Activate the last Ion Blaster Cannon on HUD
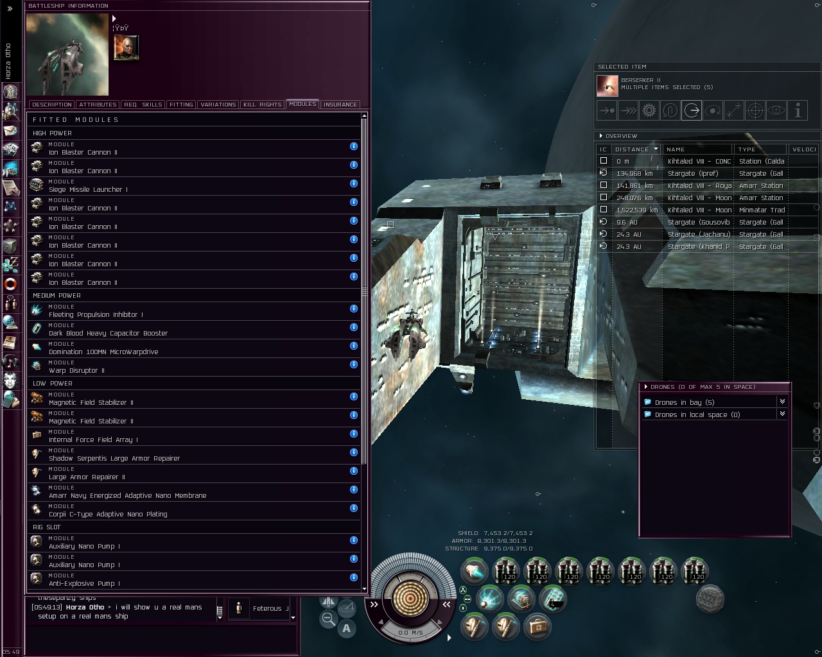The height and width of the screenshot is (657, 822). pos(695,570)
